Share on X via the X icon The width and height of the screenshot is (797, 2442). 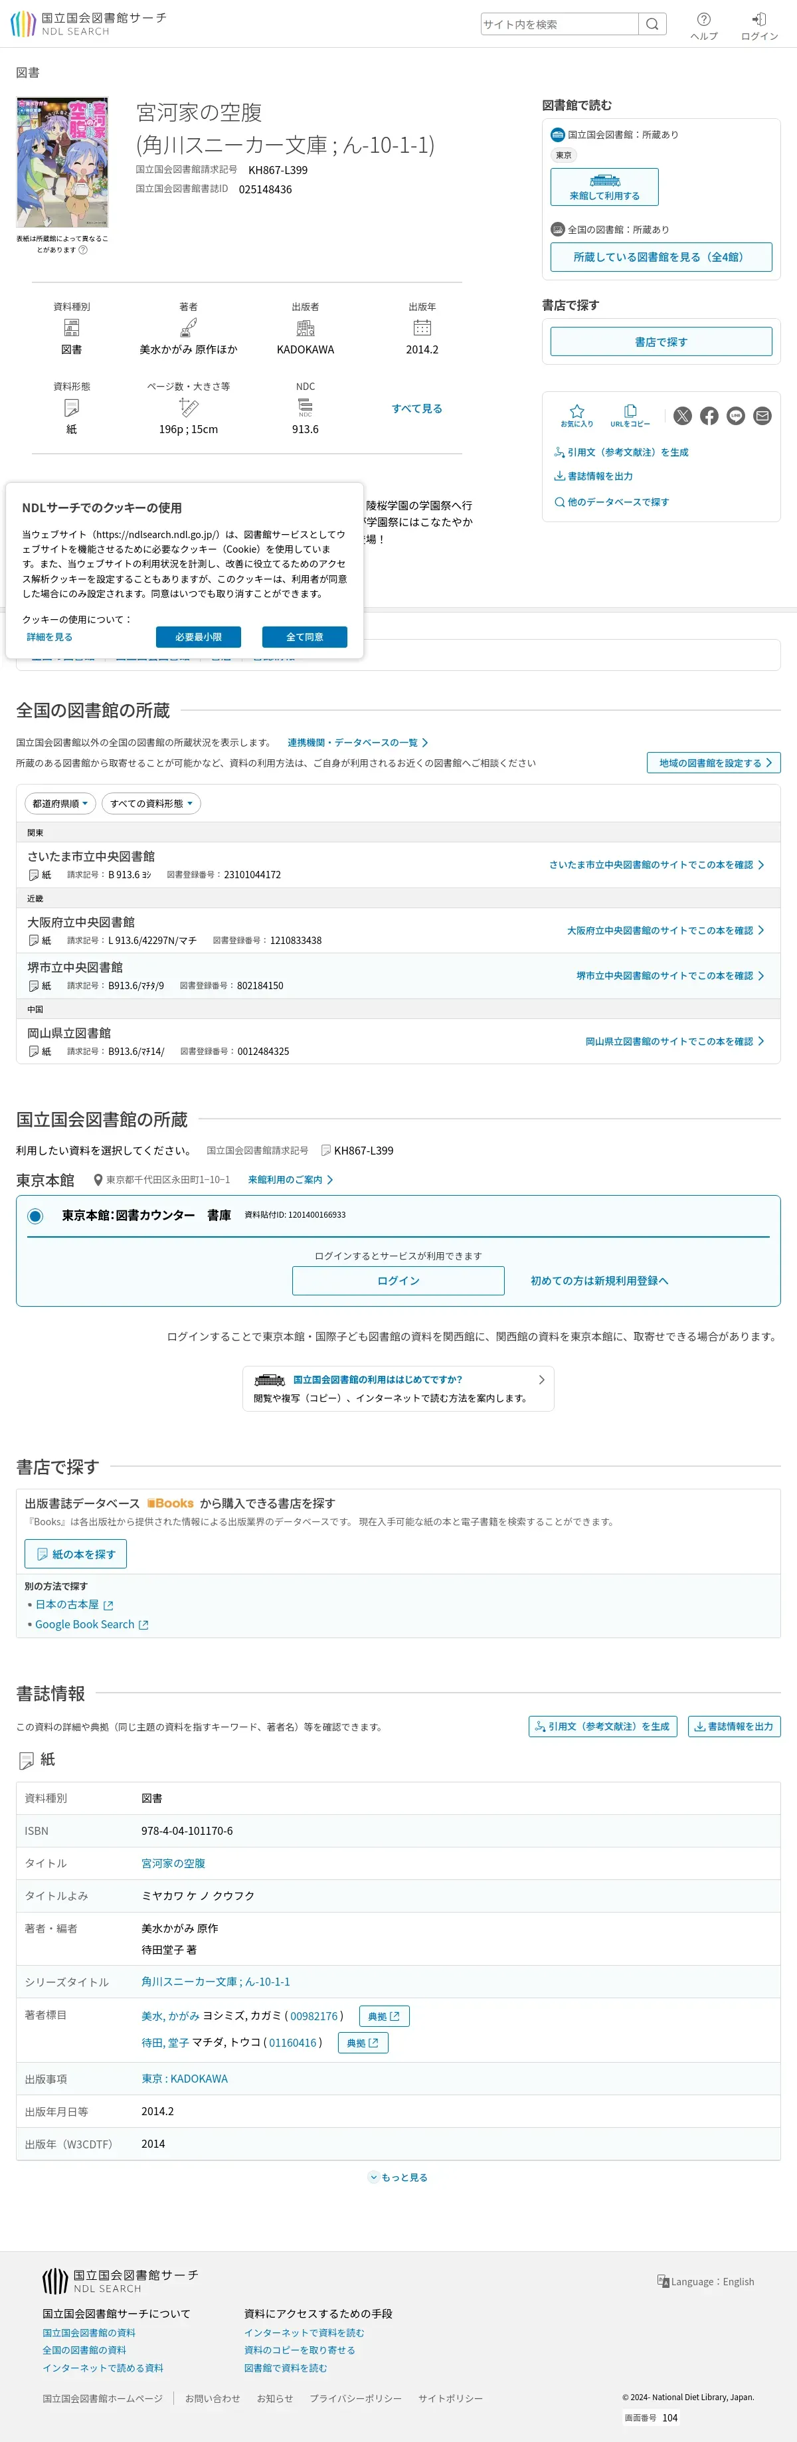tap(682, 415)
